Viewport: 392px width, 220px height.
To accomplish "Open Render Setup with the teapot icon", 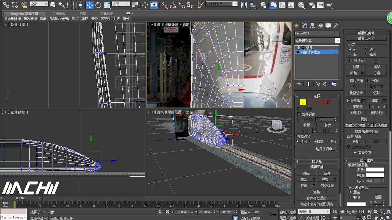I will tap(311, 5).
